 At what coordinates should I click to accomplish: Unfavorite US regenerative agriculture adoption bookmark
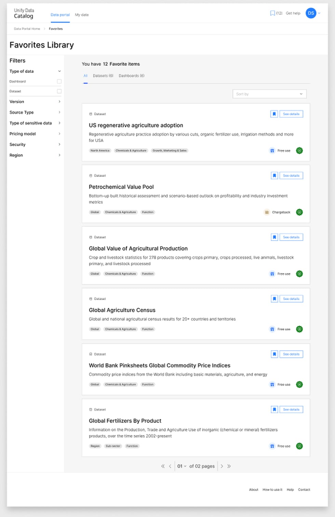[x=274, y=114]
